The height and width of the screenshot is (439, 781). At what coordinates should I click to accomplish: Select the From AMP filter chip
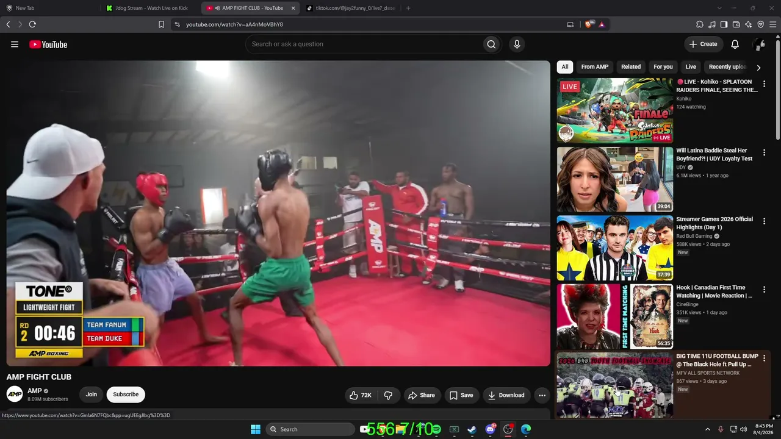pyautogui.click(x=595, y=67)
